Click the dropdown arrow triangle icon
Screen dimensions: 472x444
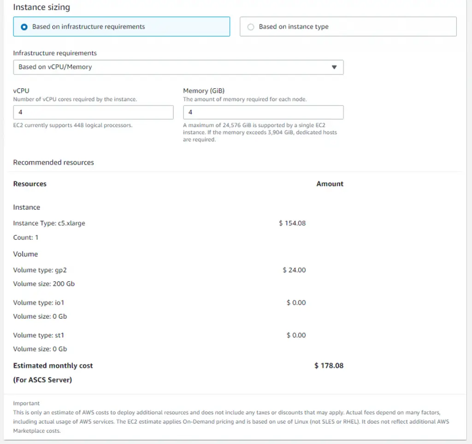point(334,67)
